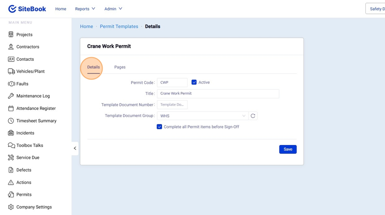
Task: Toggle Complete all Permit items before Sign-Off
Action: [159, 127]
